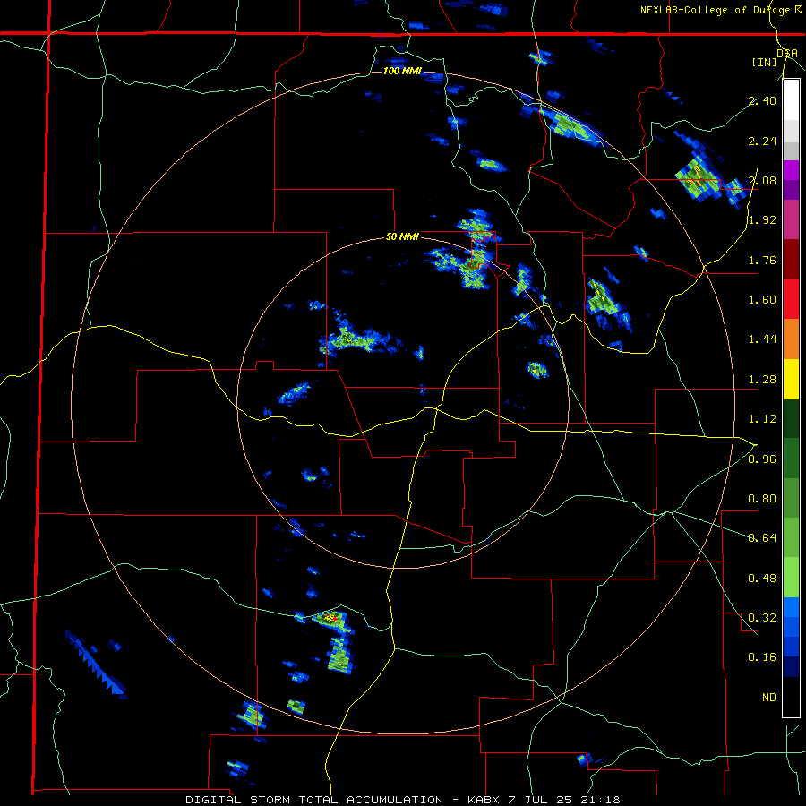Click the 1.76 legend value

click(762, 260)
